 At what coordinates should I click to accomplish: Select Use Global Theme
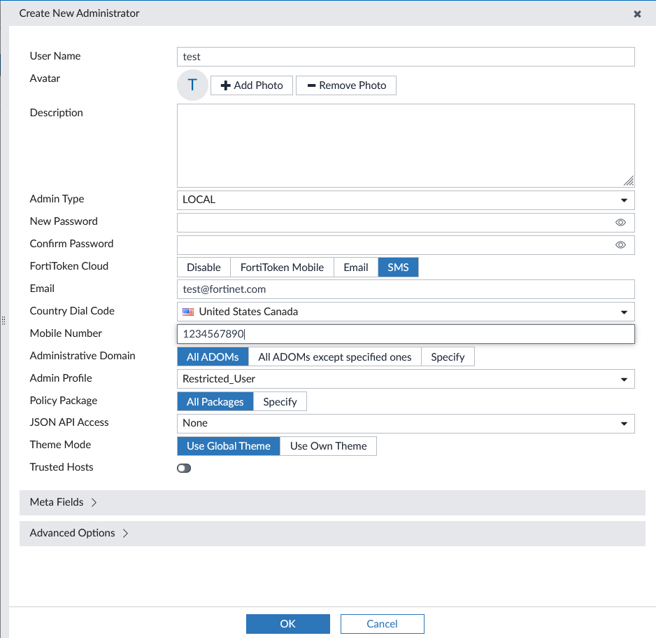[x=229, y=446]
